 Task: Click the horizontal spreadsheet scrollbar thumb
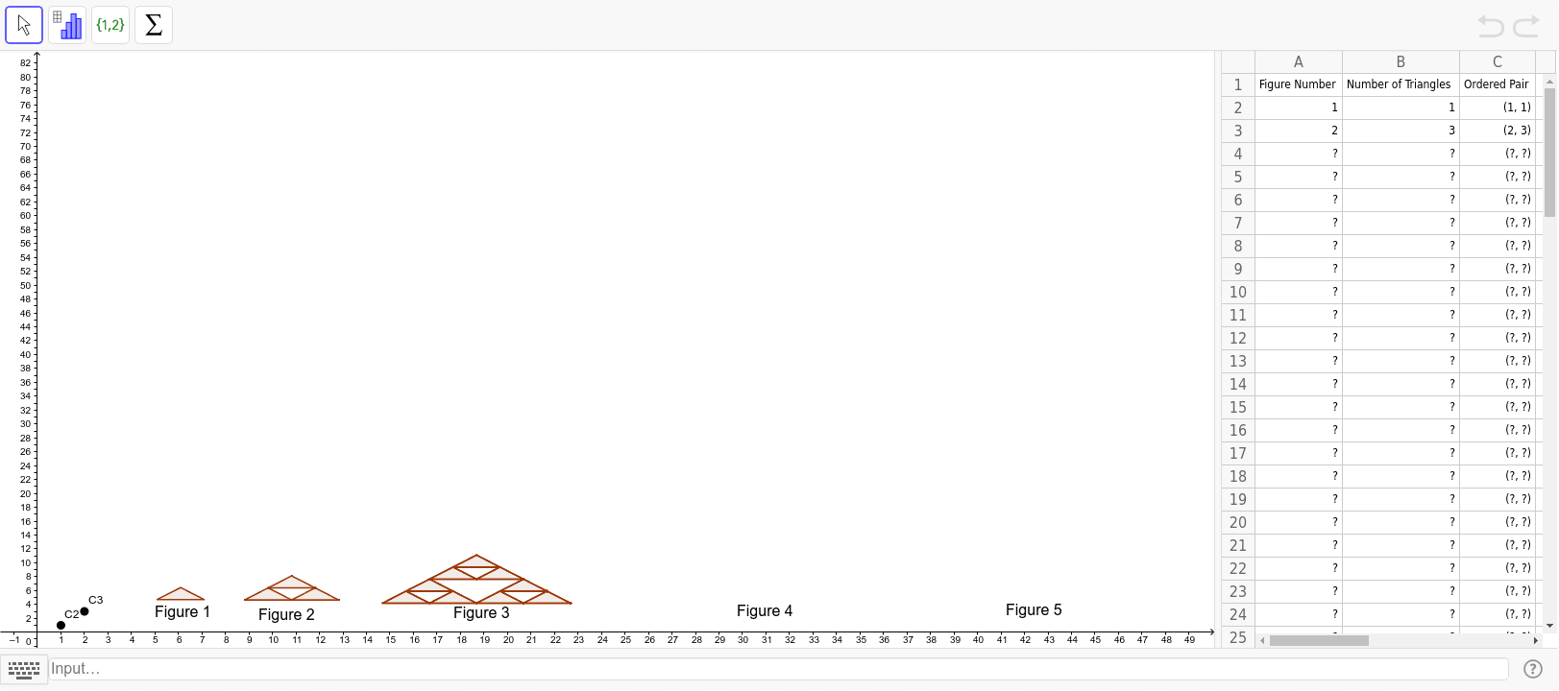pyautogui.click(x=1319, y=640)
